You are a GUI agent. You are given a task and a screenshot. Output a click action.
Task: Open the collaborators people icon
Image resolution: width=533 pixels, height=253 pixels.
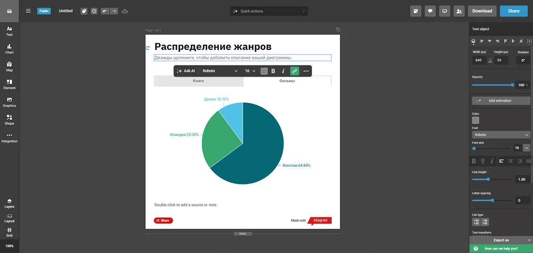459,11
